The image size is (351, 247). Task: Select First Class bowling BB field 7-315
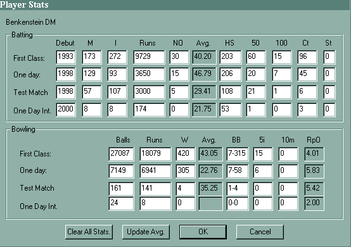(238, 154)
